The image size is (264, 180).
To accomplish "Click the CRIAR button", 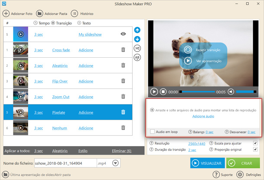I will [x=243, y=163].
